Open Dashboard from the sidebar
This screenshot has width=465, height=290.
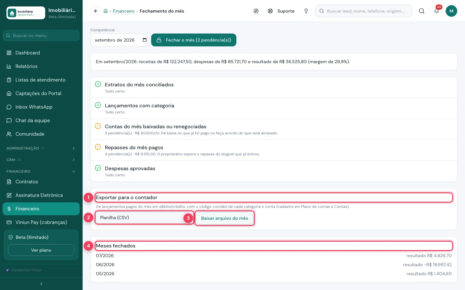click(x=41, y=53)
